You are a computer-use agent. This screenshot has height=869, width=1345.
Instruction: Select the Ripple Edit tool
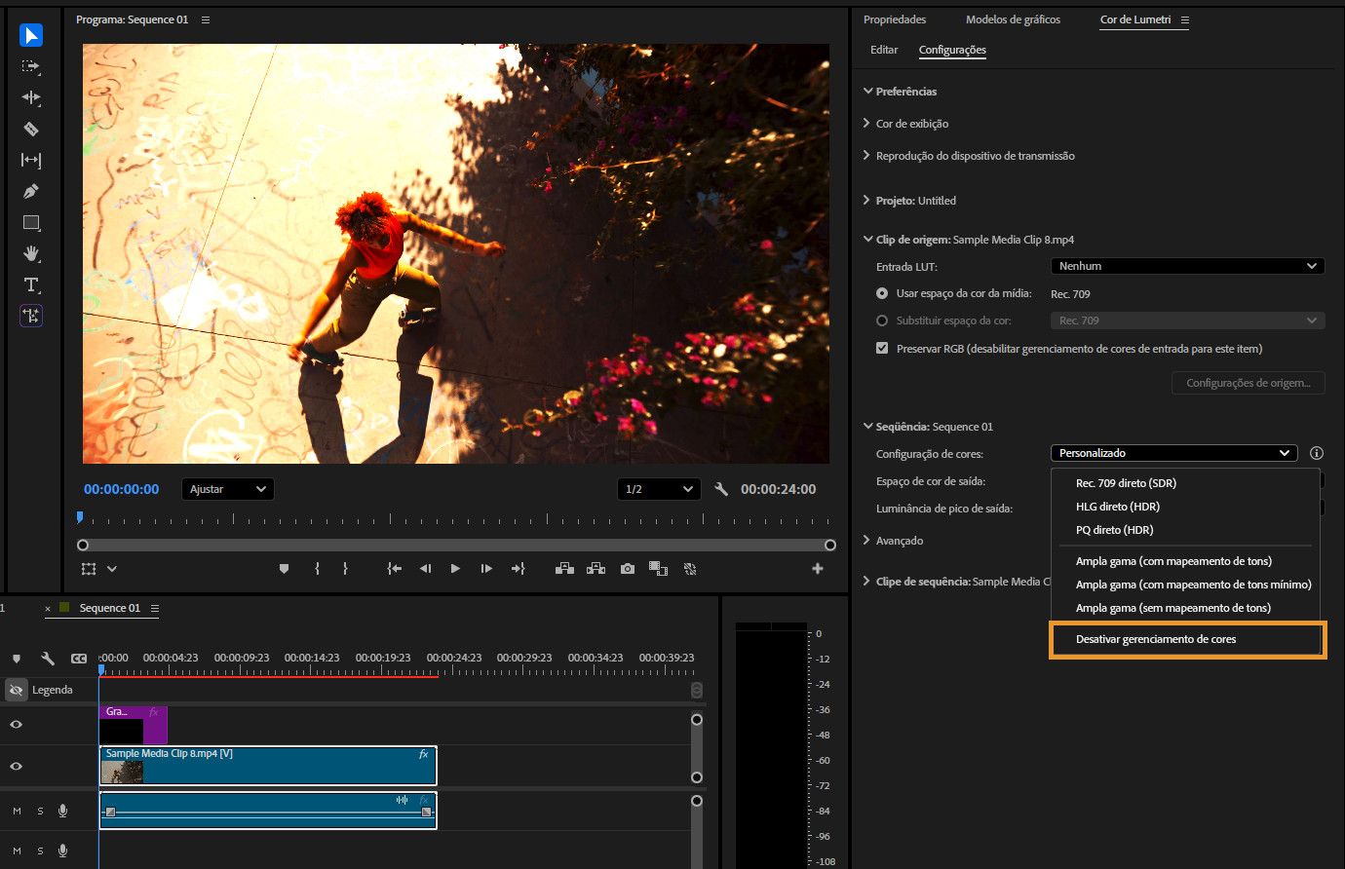pyautogui.click(x=31, y=97)
